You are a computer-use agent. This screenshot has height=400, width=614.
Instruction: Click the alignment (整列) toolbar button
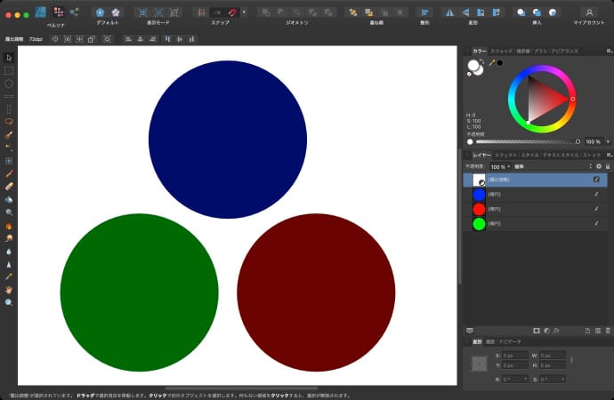coord(424,12)
